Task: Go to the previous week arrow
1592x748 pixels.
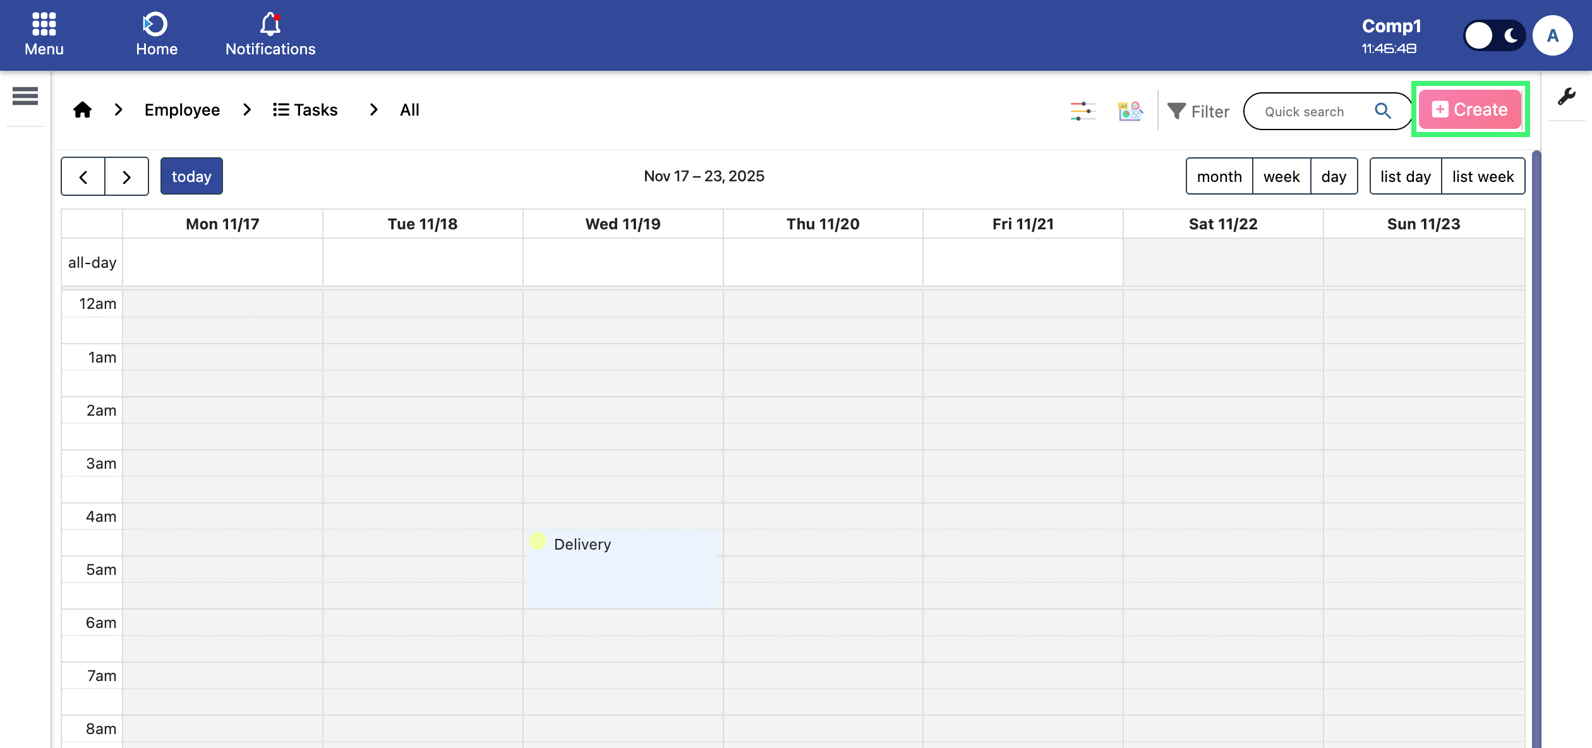Action: [83, 177]
